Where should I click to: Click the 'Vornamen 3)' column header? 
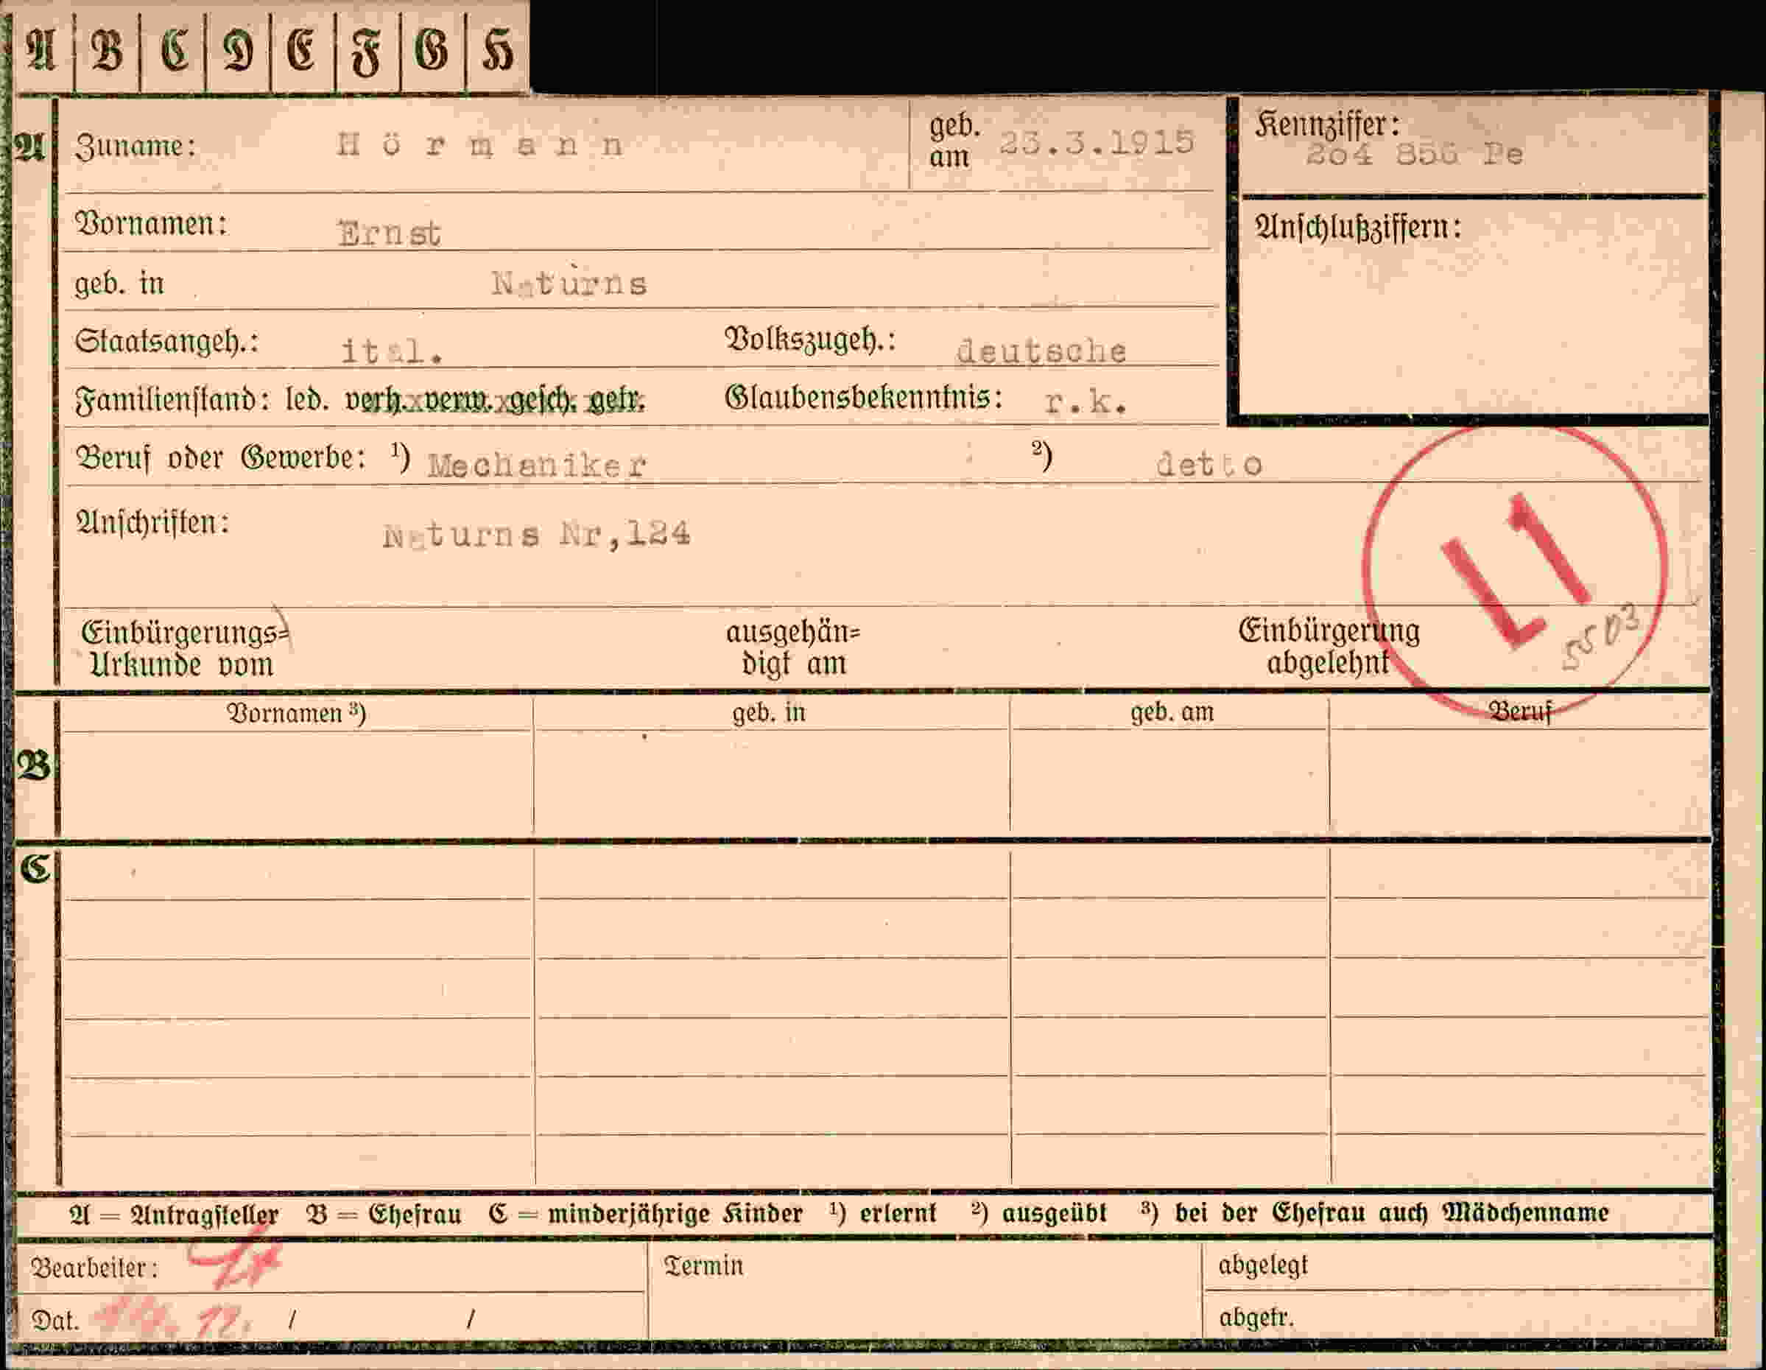pyautogui.click(x=296, y=713)
